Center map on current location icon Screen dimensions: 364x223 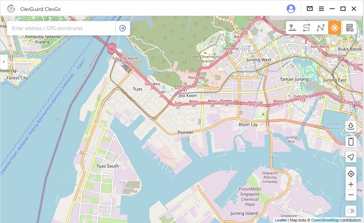pyautogui.click(x=351, y=174)
